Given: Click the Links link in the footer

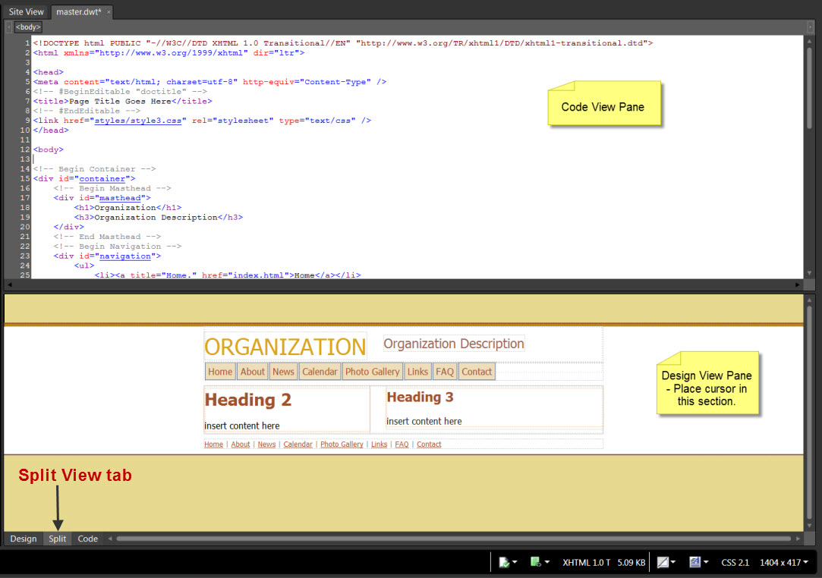Looking at the screenshot, I should click(379, 444).
